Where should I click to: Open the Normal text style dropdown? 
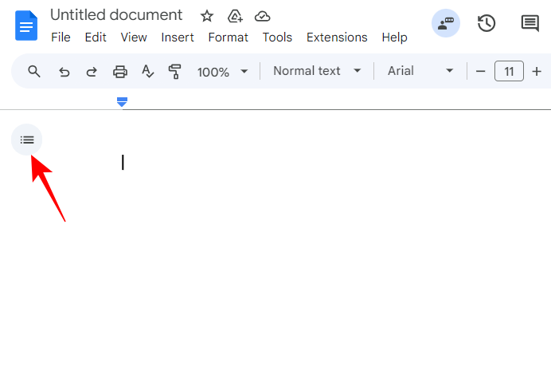317,71
